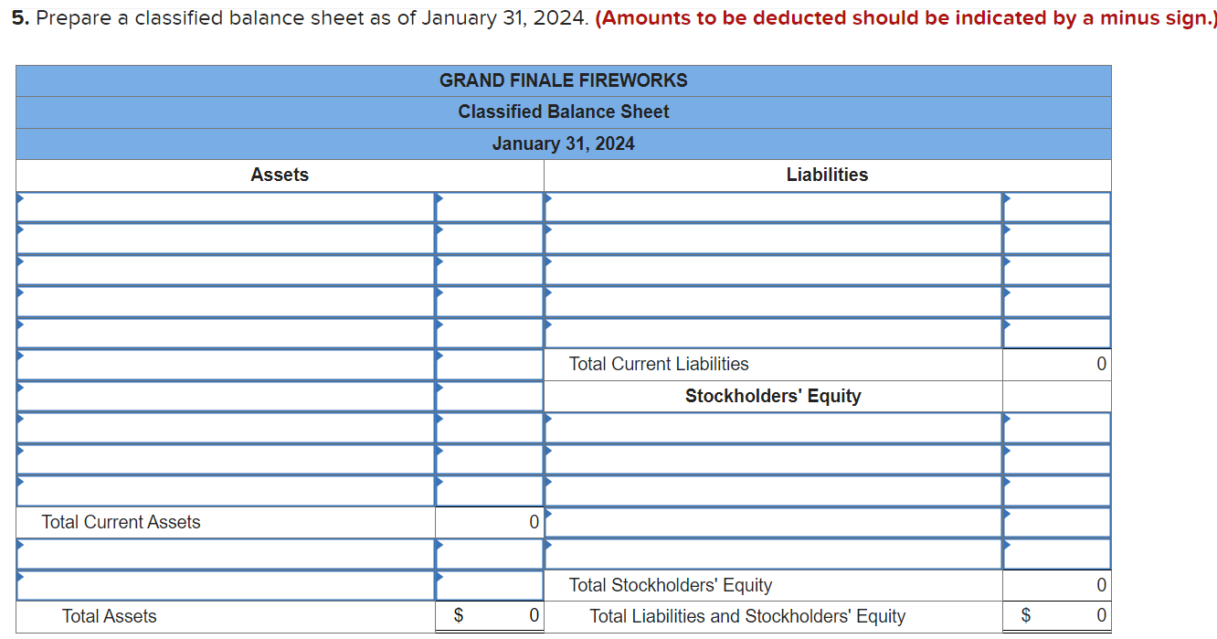The image size is (1217, 639).
Task: Click the "Stockholders' Equity" section header
Action: tap(773, 396)
